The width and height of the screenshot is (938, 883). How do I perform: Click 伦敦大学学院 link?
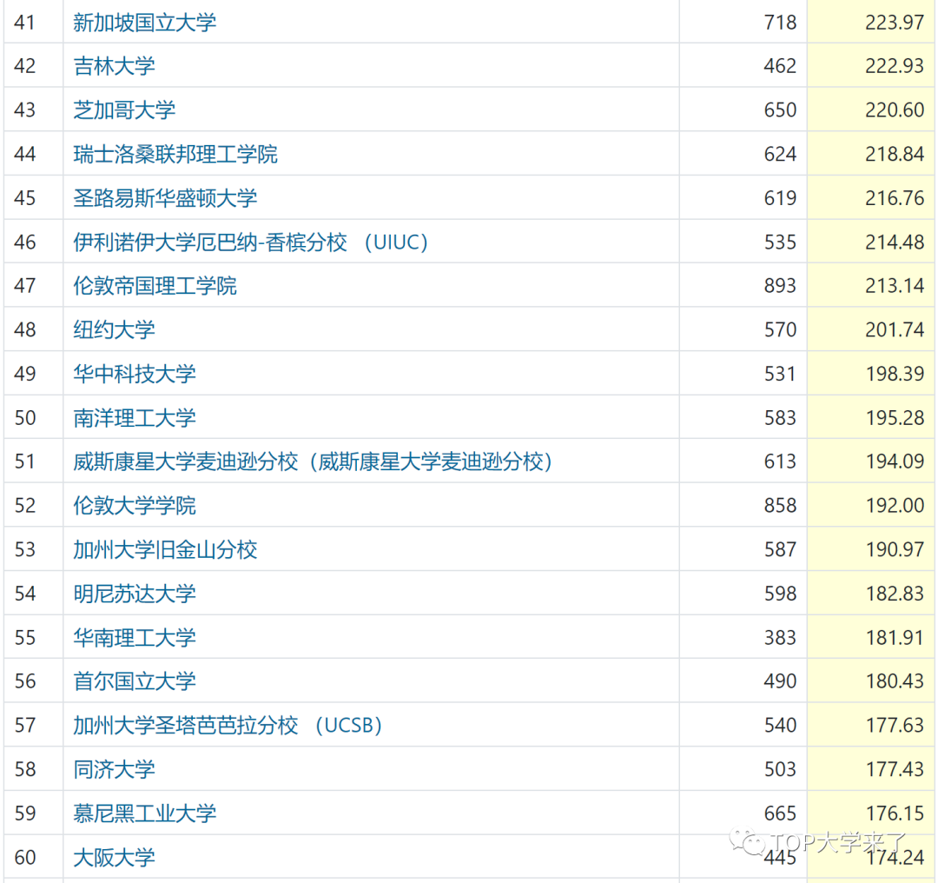point(135,506)
